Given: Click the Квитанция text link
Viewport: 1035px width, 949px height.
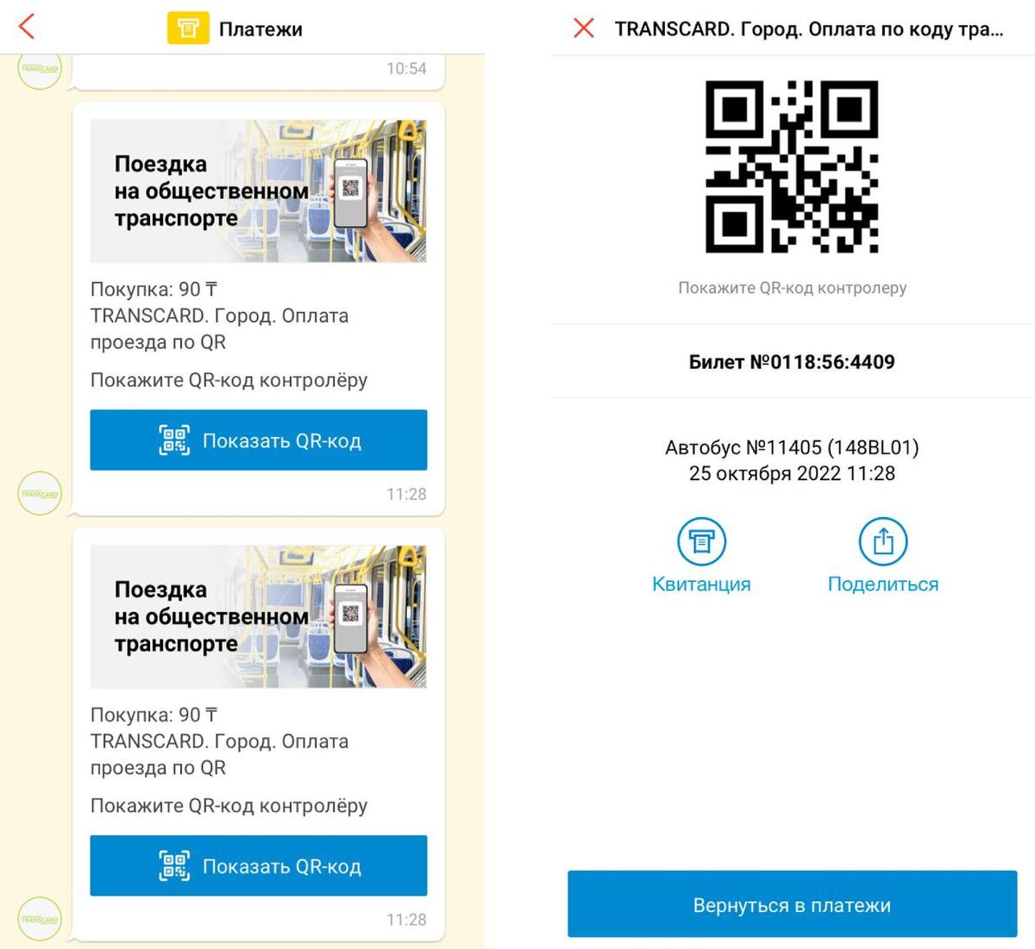Looking at the screenshot, I should 701,584.
